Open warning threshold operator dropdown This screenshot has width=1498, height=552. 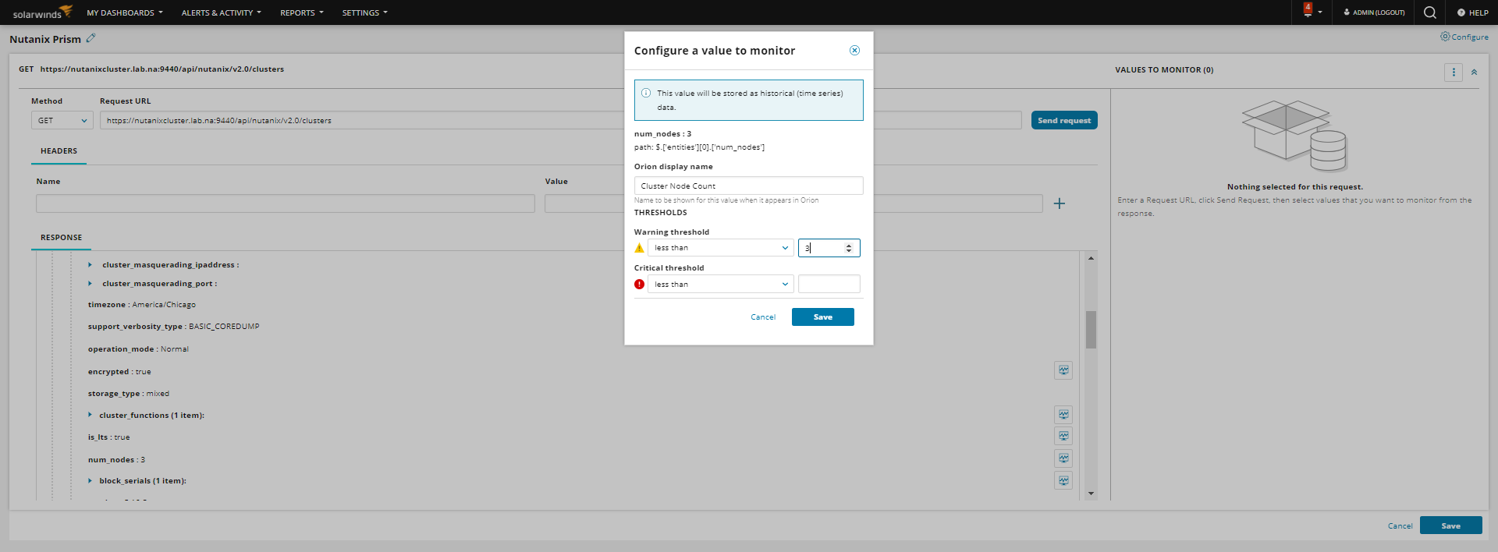click(x=720, y=248)
